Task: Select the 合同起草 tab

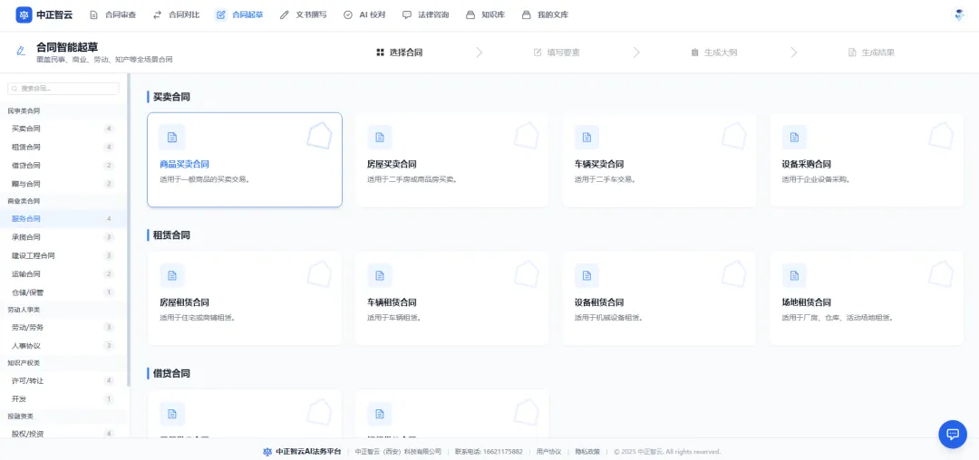Action: [x=239, y=14]
